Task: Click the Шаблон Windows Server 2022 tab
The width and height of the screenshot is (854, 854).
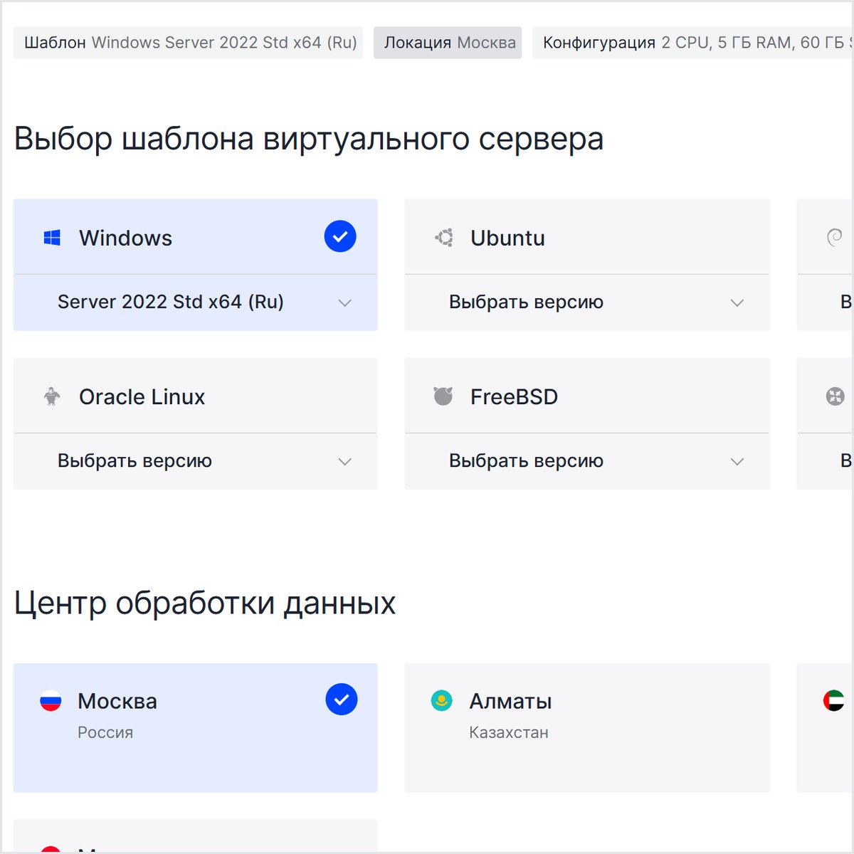Action: click(189, 43)
